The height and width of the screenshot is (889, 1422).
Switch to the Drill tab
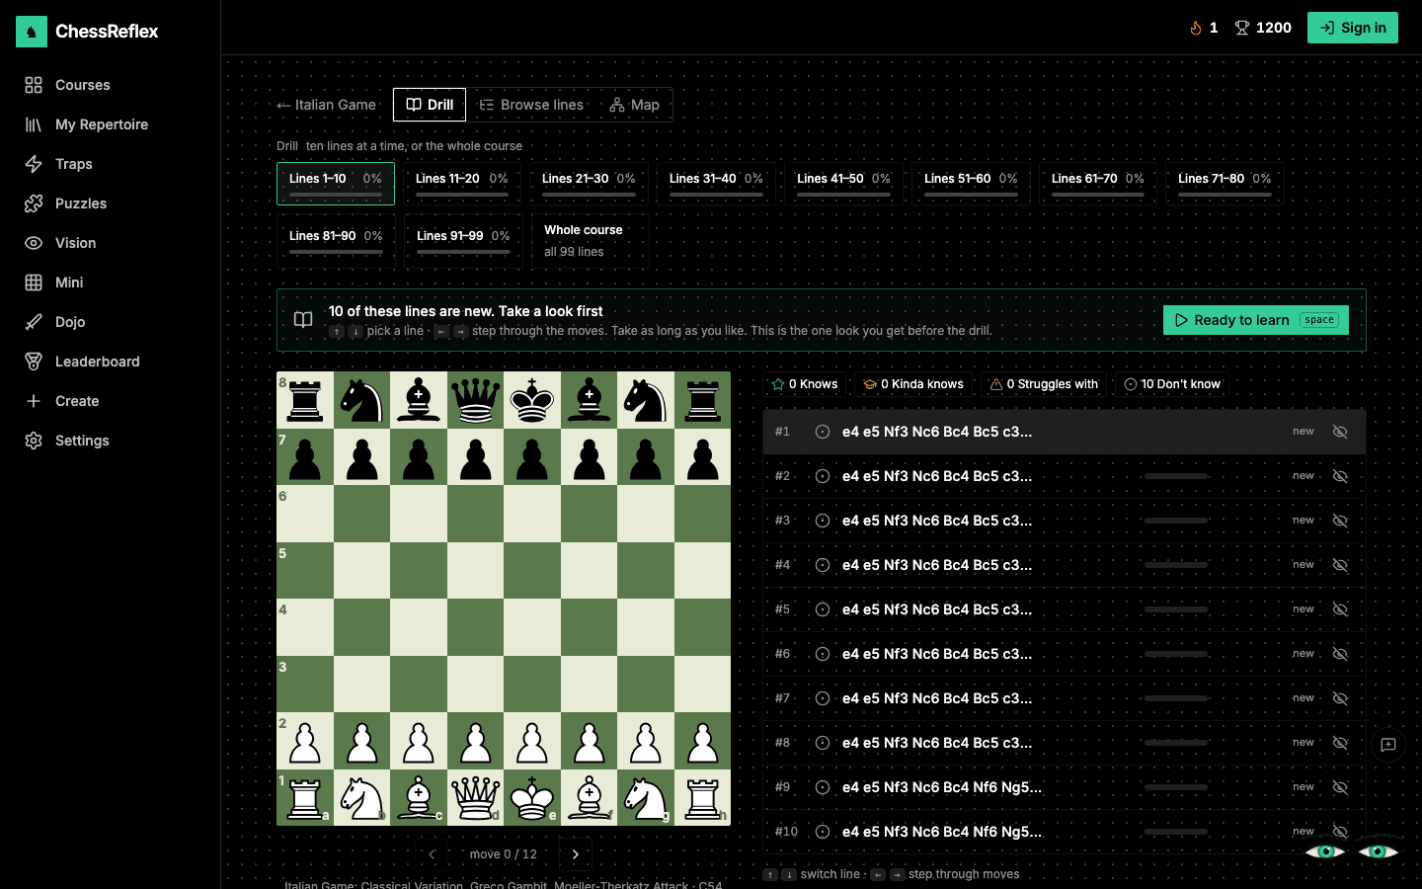coord(430,105)
